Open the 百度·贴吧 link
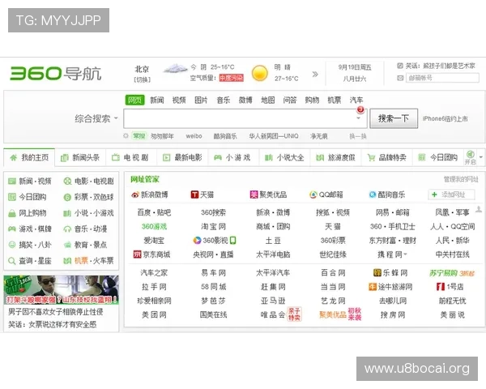Image resolution: width=486 pixels, height=389 pixels. (x=154, y=212)
